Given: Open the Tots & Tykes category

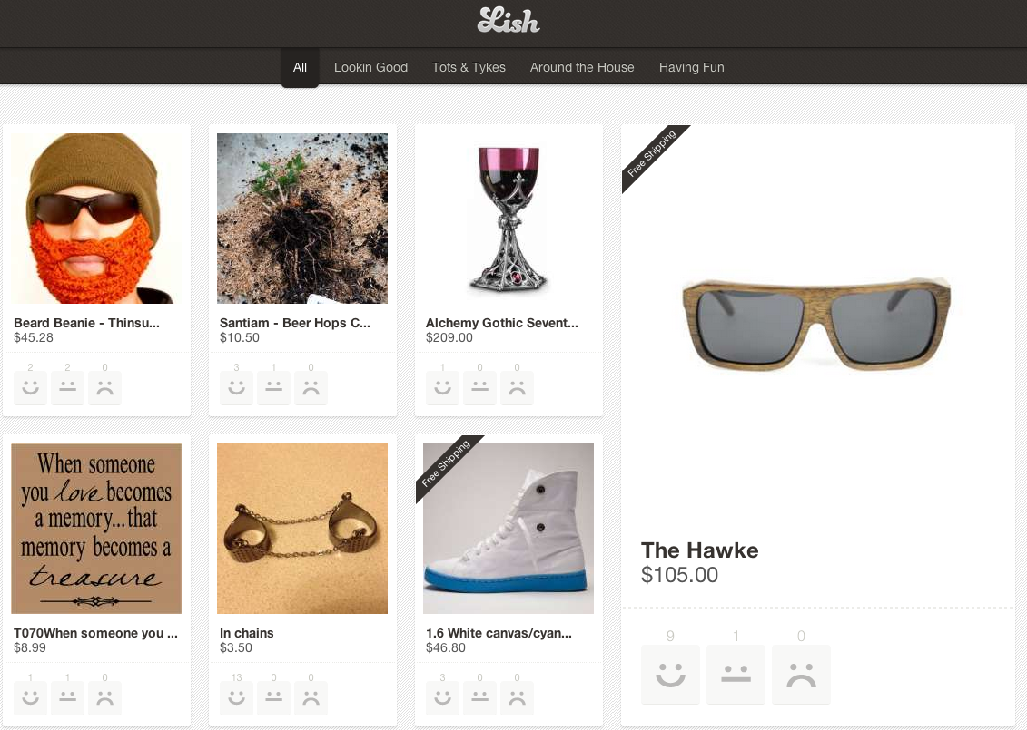Looking at the screenshot, I should tap(469, 67).
